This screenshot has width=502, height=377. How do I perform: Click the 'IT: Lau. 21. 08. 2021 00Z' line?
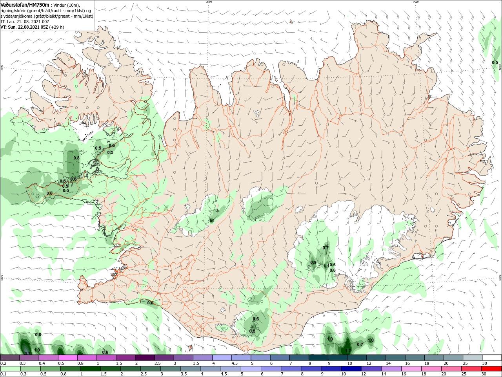[25, 22]
